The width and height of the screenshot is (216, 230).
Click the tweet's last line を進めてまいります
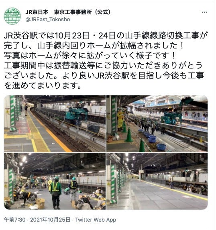tap(43, 85)
